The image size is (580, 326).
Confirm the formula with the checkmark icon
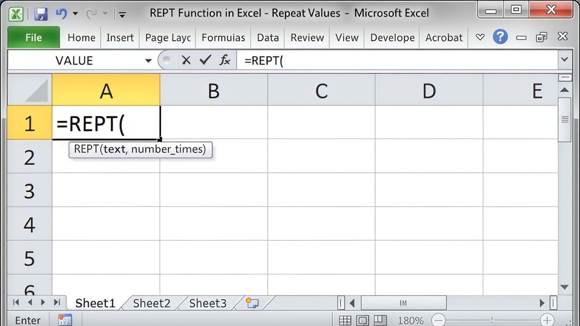[205, 60]
